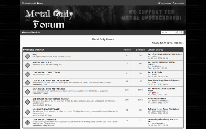Open Eure Metal Only-Monatshitpara… post
This screenshot has height=129, width=206.
coord(164,80)
